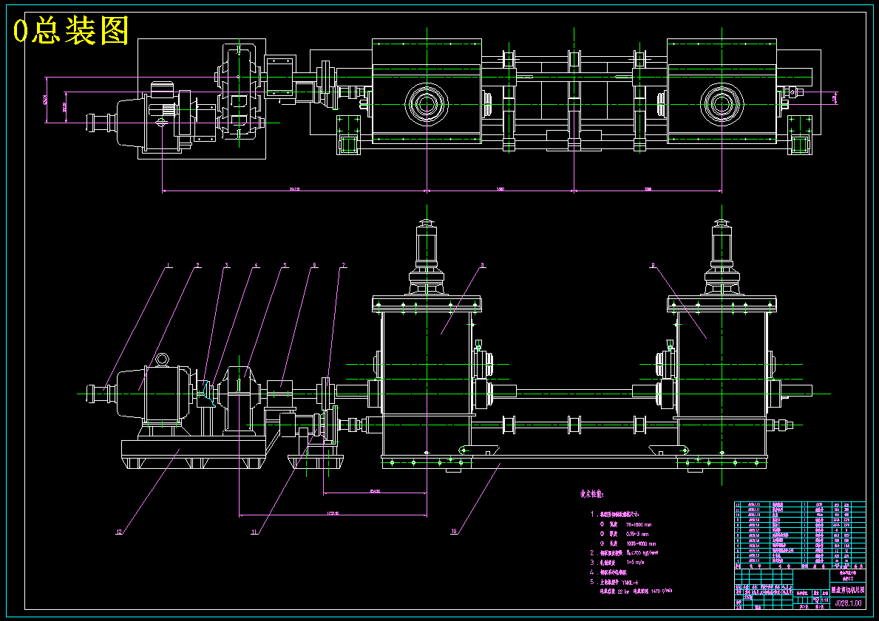This screenshot has height=621, width=879.
Task: Click part callout number 6 leader label
Action: pos(314,265)
